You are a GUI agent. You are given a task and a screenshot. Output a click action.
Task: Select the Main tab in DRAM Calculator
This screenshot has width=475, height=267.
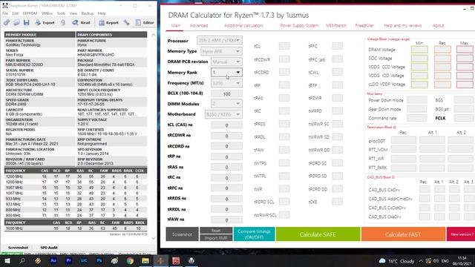176,26
